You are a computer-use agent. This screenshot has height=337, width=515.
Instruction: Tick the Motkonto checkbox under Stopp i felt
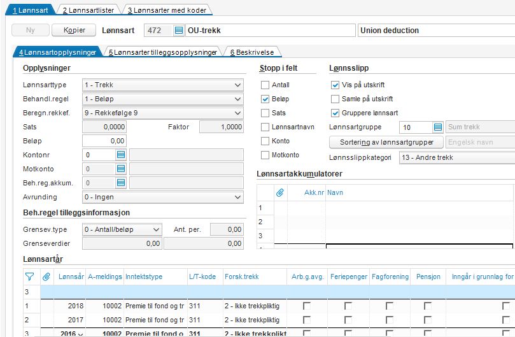pos(265,155)
